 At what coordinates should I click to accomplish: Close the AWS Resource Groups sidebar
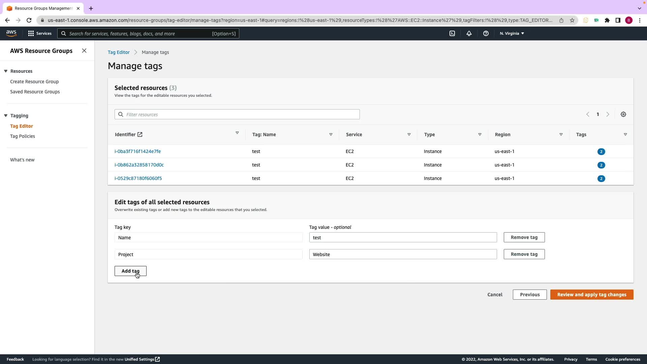coord(84,51)
